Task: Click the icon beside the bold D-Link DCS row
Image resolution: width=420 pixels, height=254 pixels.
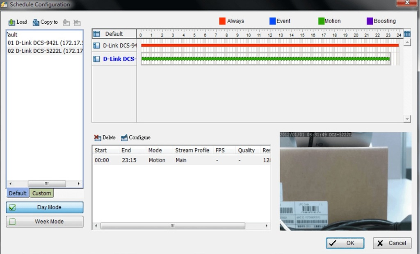Action: tap(97, 59)
